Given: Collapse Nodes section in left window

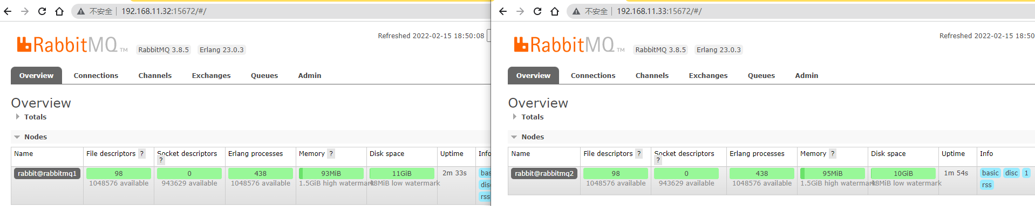Looking at the screenshot, I should 31,137.
